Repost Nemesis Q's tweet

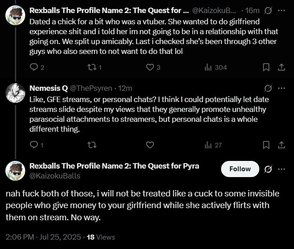(92, 145)
